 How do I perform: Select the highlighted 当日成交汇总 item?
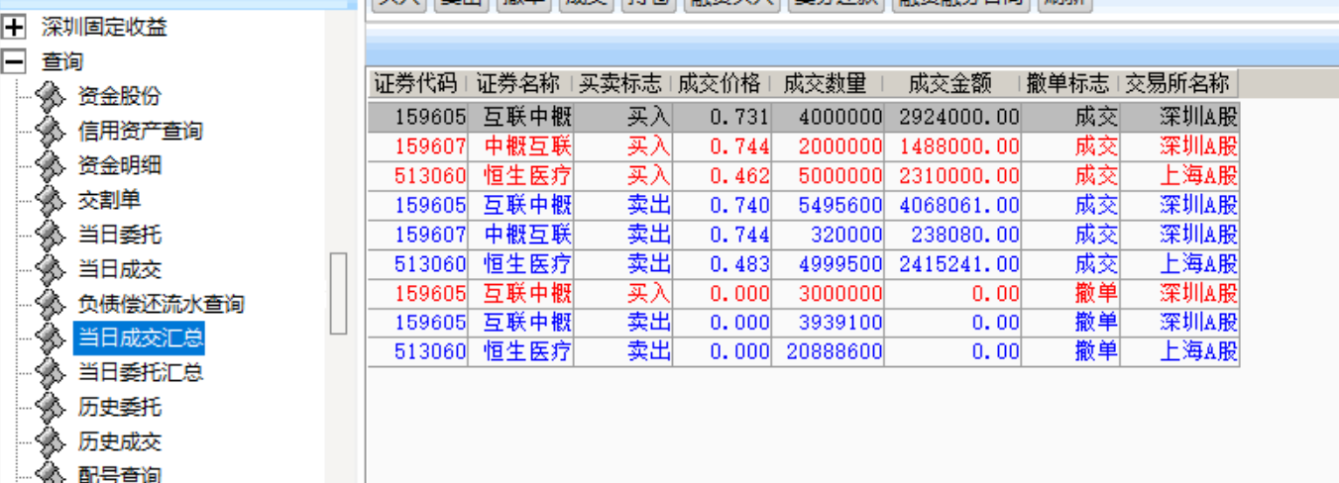pyautogui.click(x=140, y=338)
